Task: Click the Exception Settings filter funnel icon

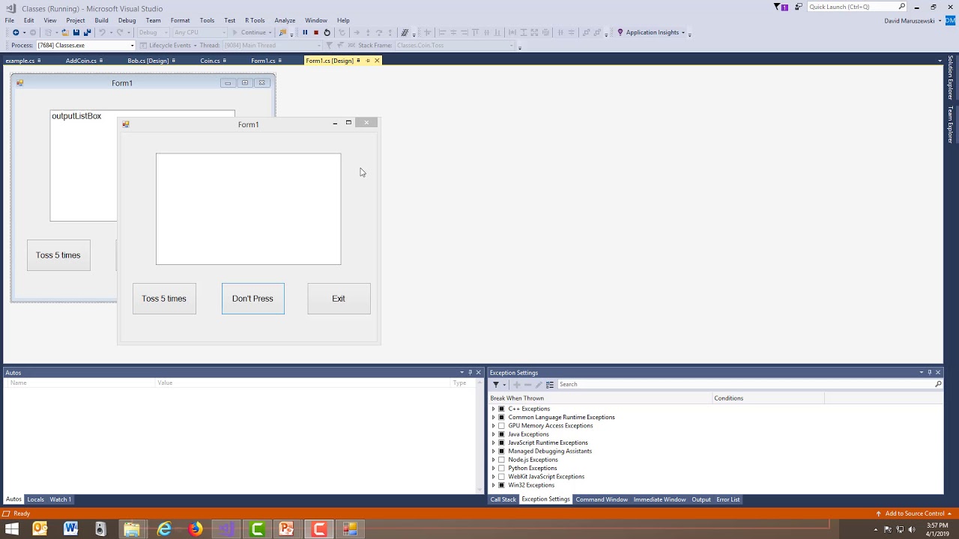Action: click(x=495, y=384)
